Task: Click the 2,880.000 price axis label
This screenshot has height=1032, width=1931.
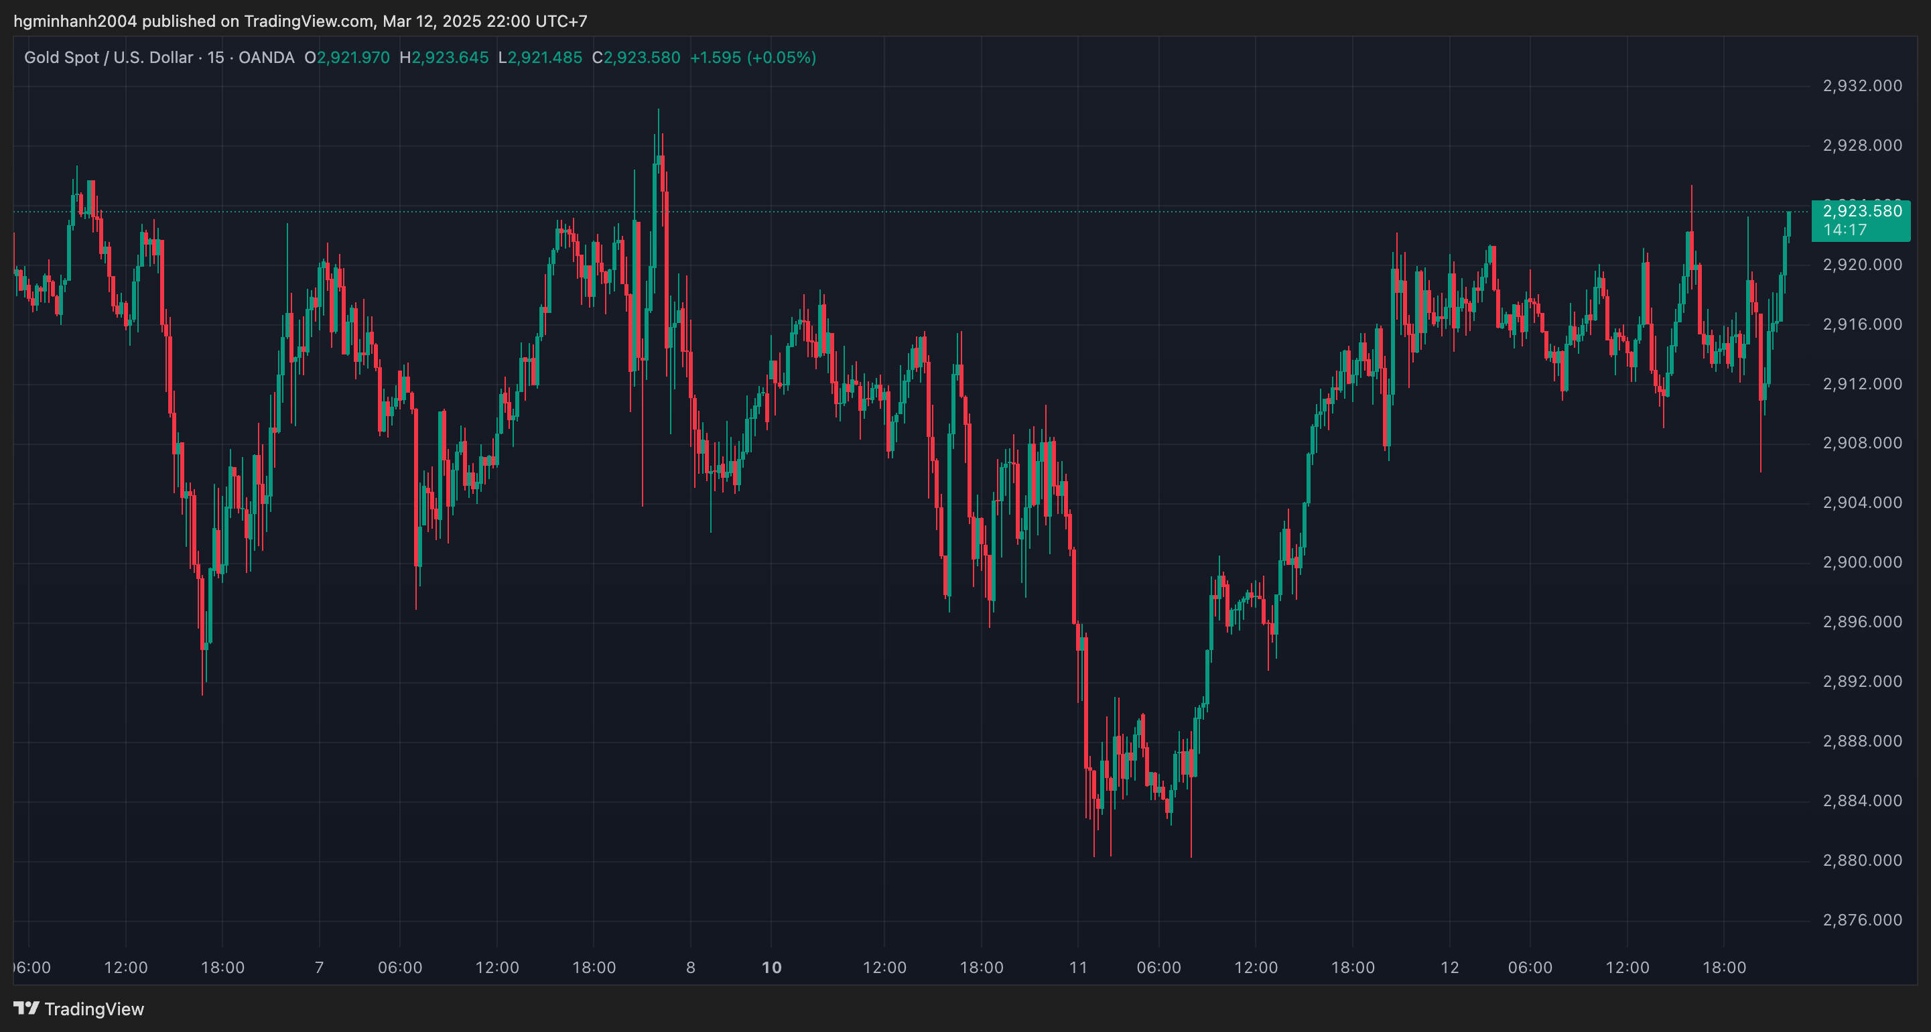Action: (1862, 860)
